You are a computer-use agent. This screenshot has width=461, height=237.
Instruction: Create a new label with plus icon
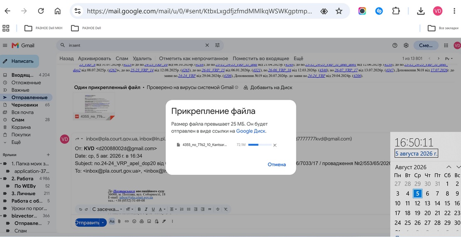point(48,155)
